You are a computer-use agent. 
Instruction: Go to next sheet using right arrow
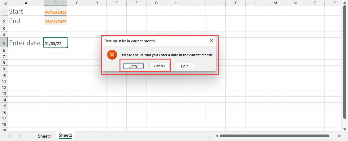20,136
